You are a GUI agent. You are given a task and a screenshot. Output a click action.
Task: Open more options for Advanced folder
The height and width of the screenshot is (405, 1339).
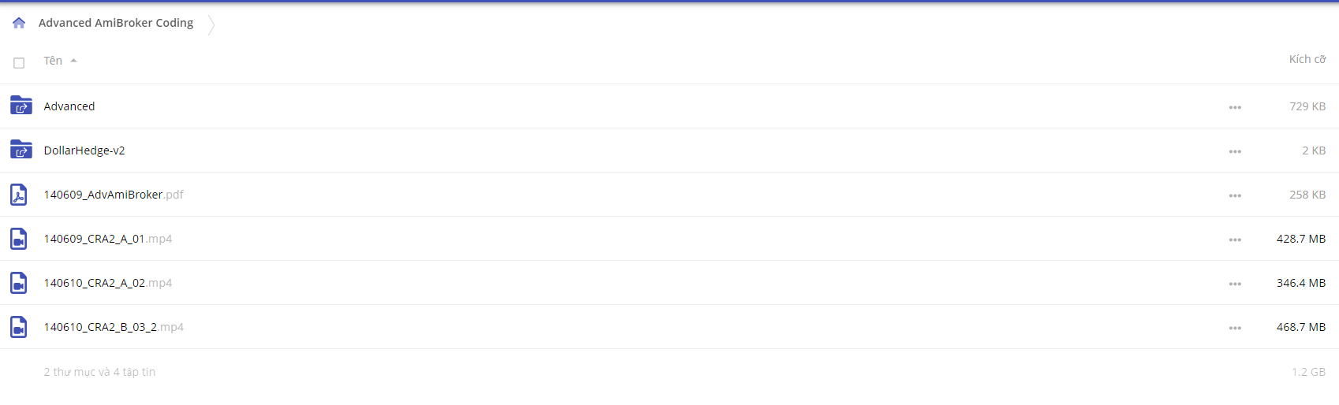point(1235,107)
